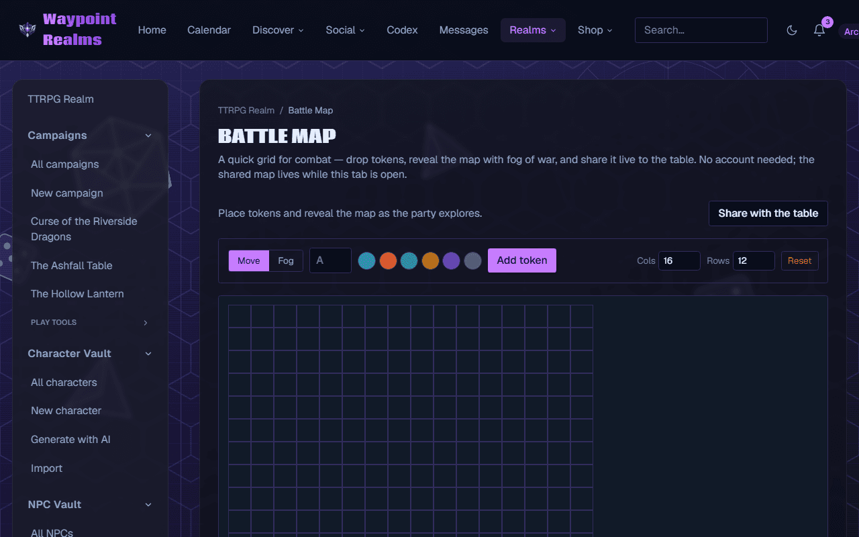Focus the token label field
This screenshot has width=859, height=537.
tap(330, 260)
